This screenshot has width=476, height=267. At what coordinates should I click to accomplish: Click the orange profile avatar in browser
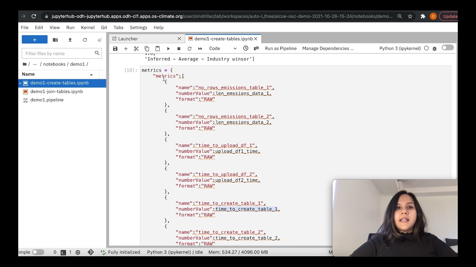[433, 16]
